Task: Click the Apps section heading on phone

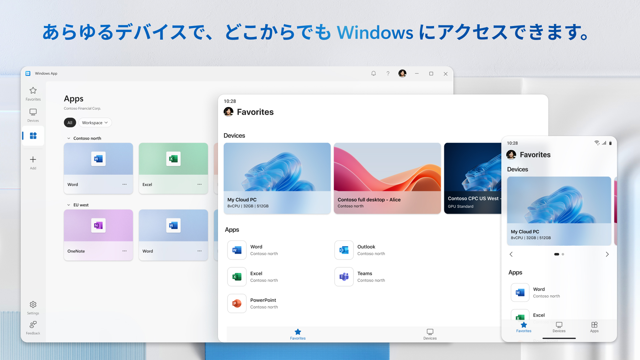Action: [515, 272]
